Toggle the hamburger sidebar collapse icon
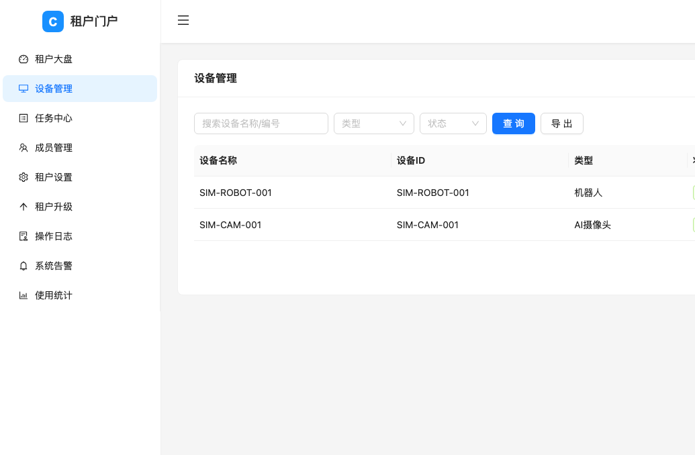Viewport: 695px width, 455px height. pos(183,20)
